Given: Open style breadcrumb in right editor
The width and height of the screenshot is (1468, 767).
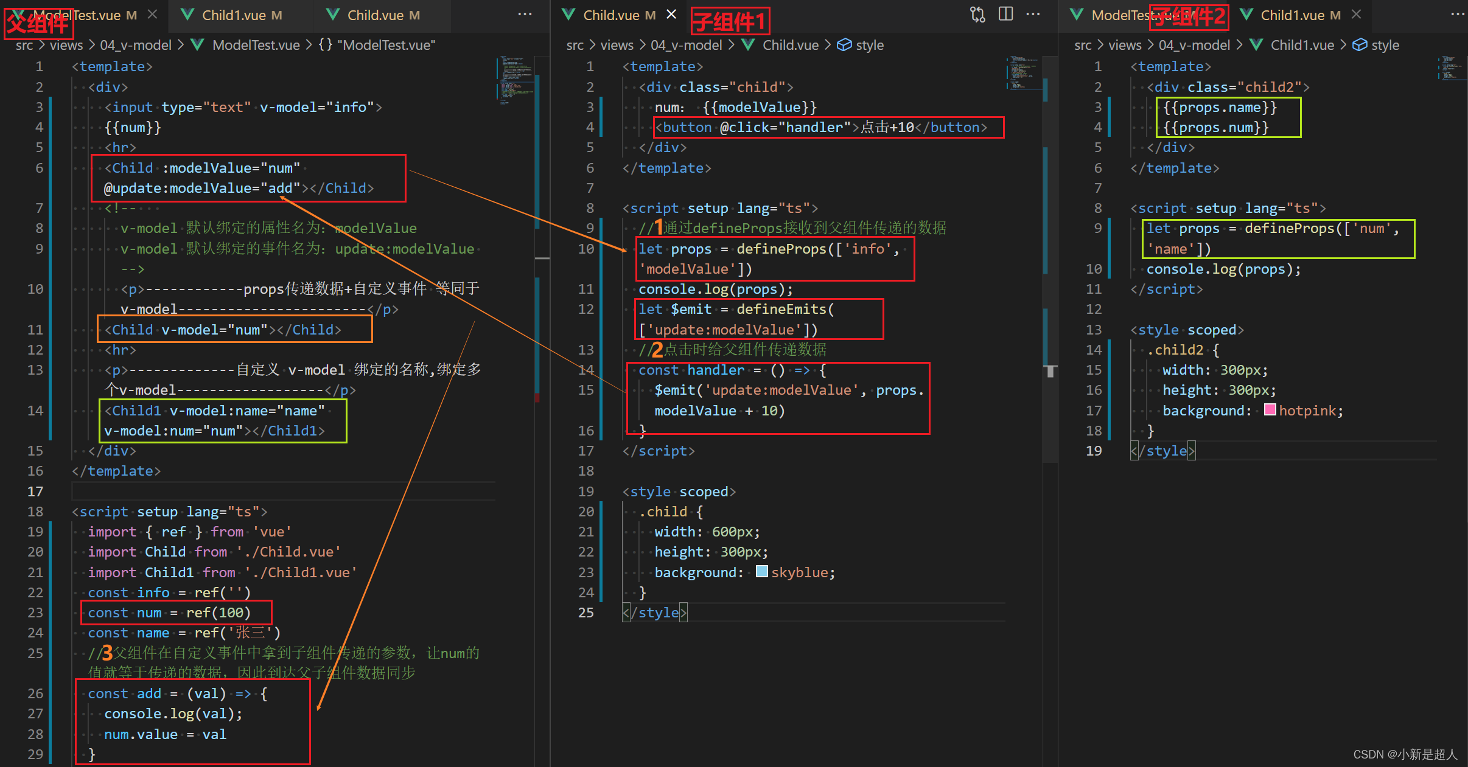Looking at the screenshot, I should 1385,45.
